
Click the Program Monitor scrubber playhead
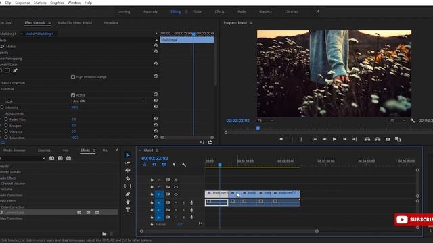[258, 128]
